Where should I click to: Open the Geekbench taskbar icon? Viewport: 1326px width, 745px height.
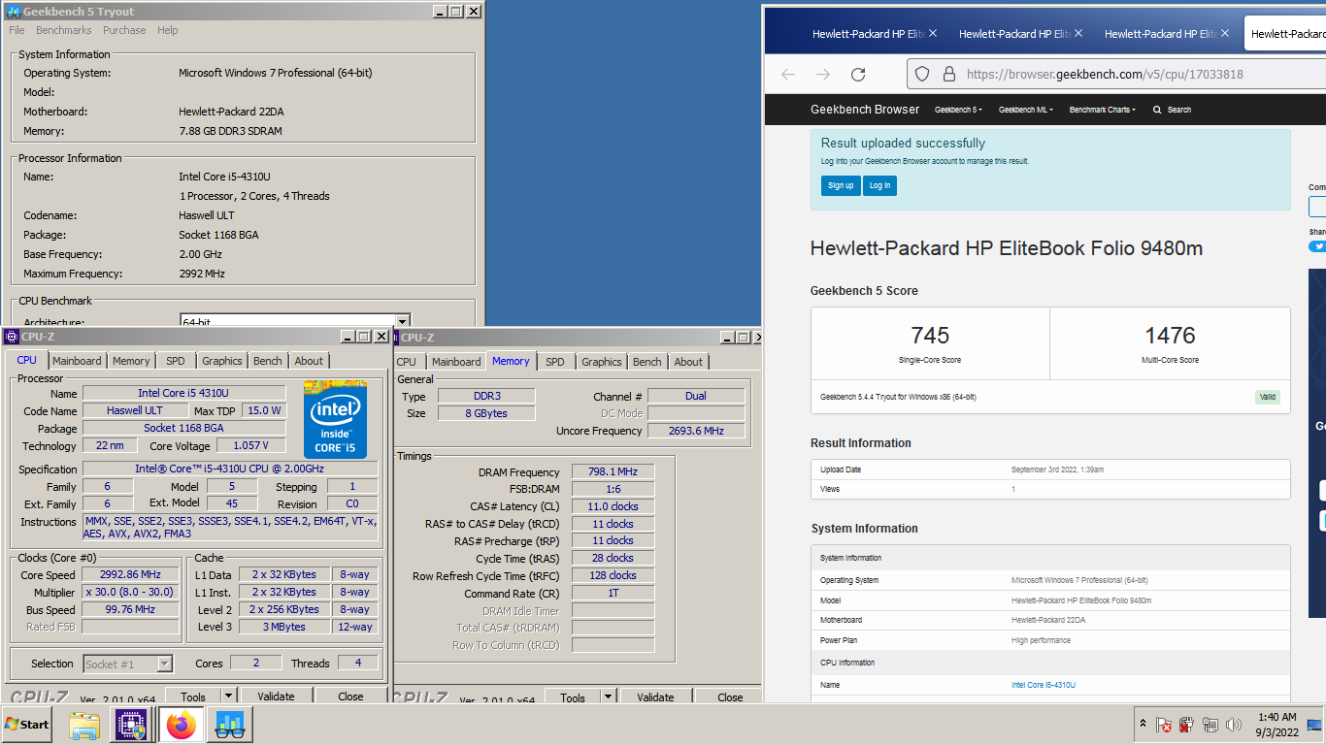(x=230, y=725)
